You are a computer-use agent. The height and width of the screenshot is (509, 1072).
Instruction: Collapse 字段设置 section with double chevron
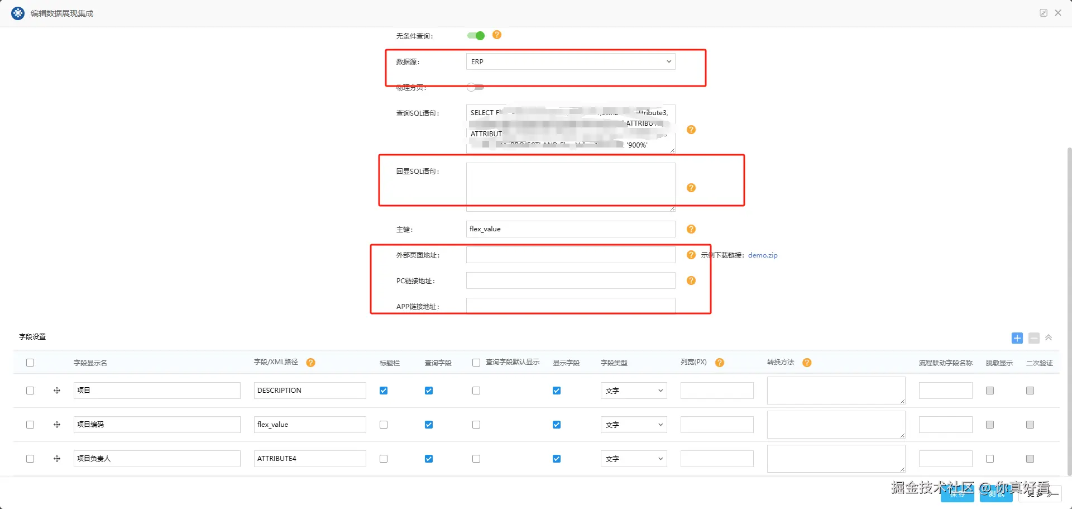coord(1049,337)
